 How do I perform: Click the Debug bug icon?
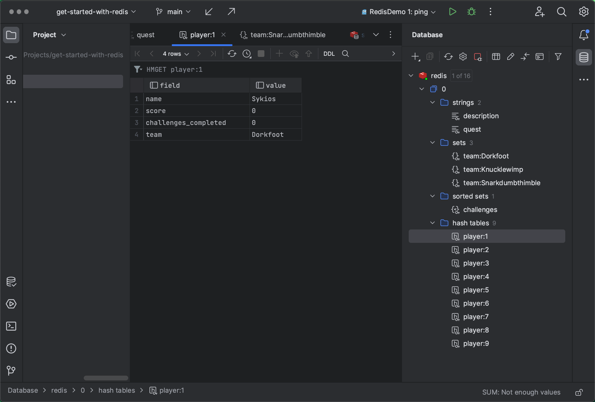472,12
